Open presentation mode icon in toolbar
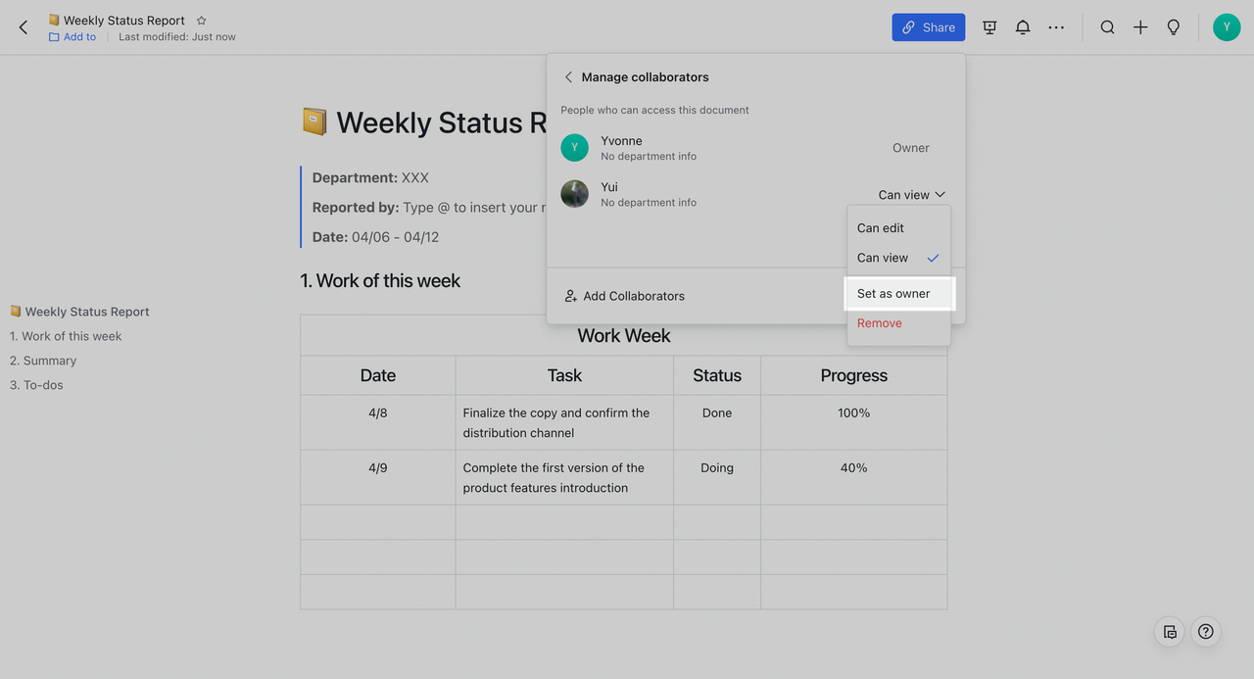This screenshot has width=1254, height=679. [989, 27]
